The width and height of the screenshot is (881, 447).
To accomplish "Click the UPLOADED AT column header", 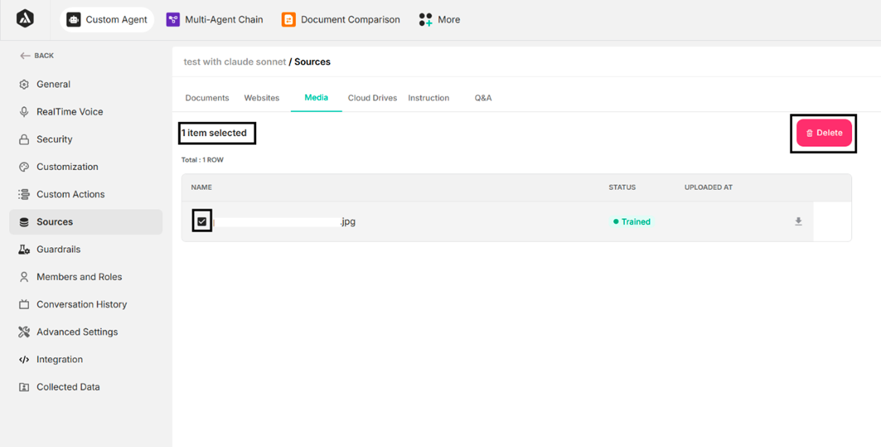I will pyautogui.click(x=708, y=187).
